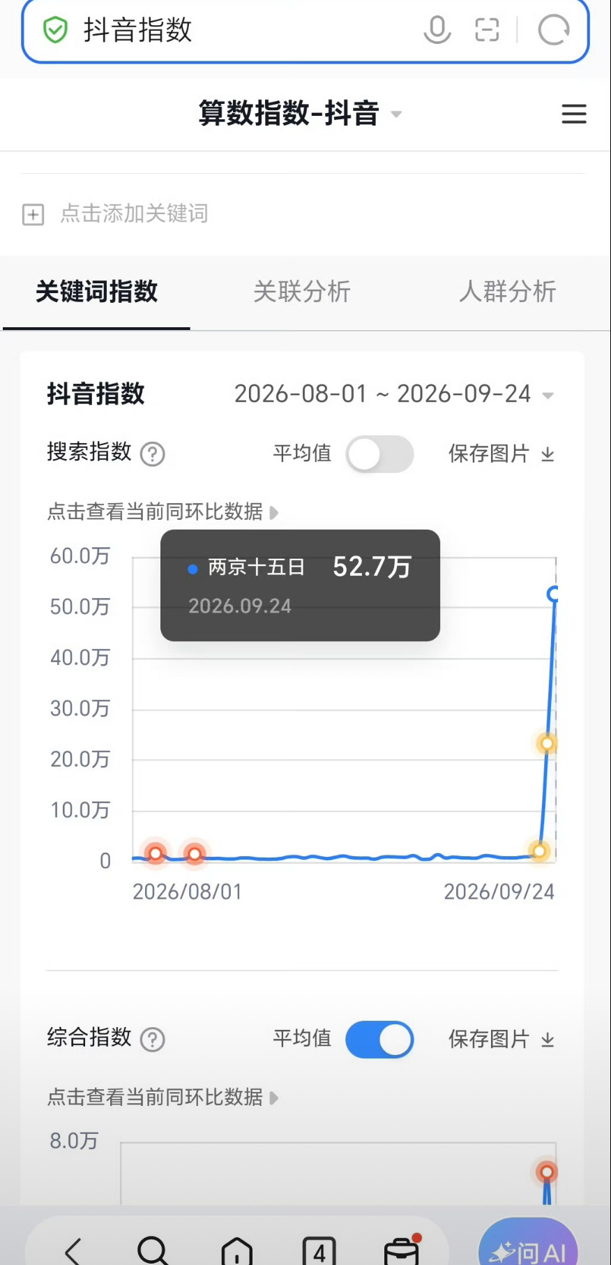Tap the home icon in bottom bar
The image size is (611, 1265).
point(237,1250)
